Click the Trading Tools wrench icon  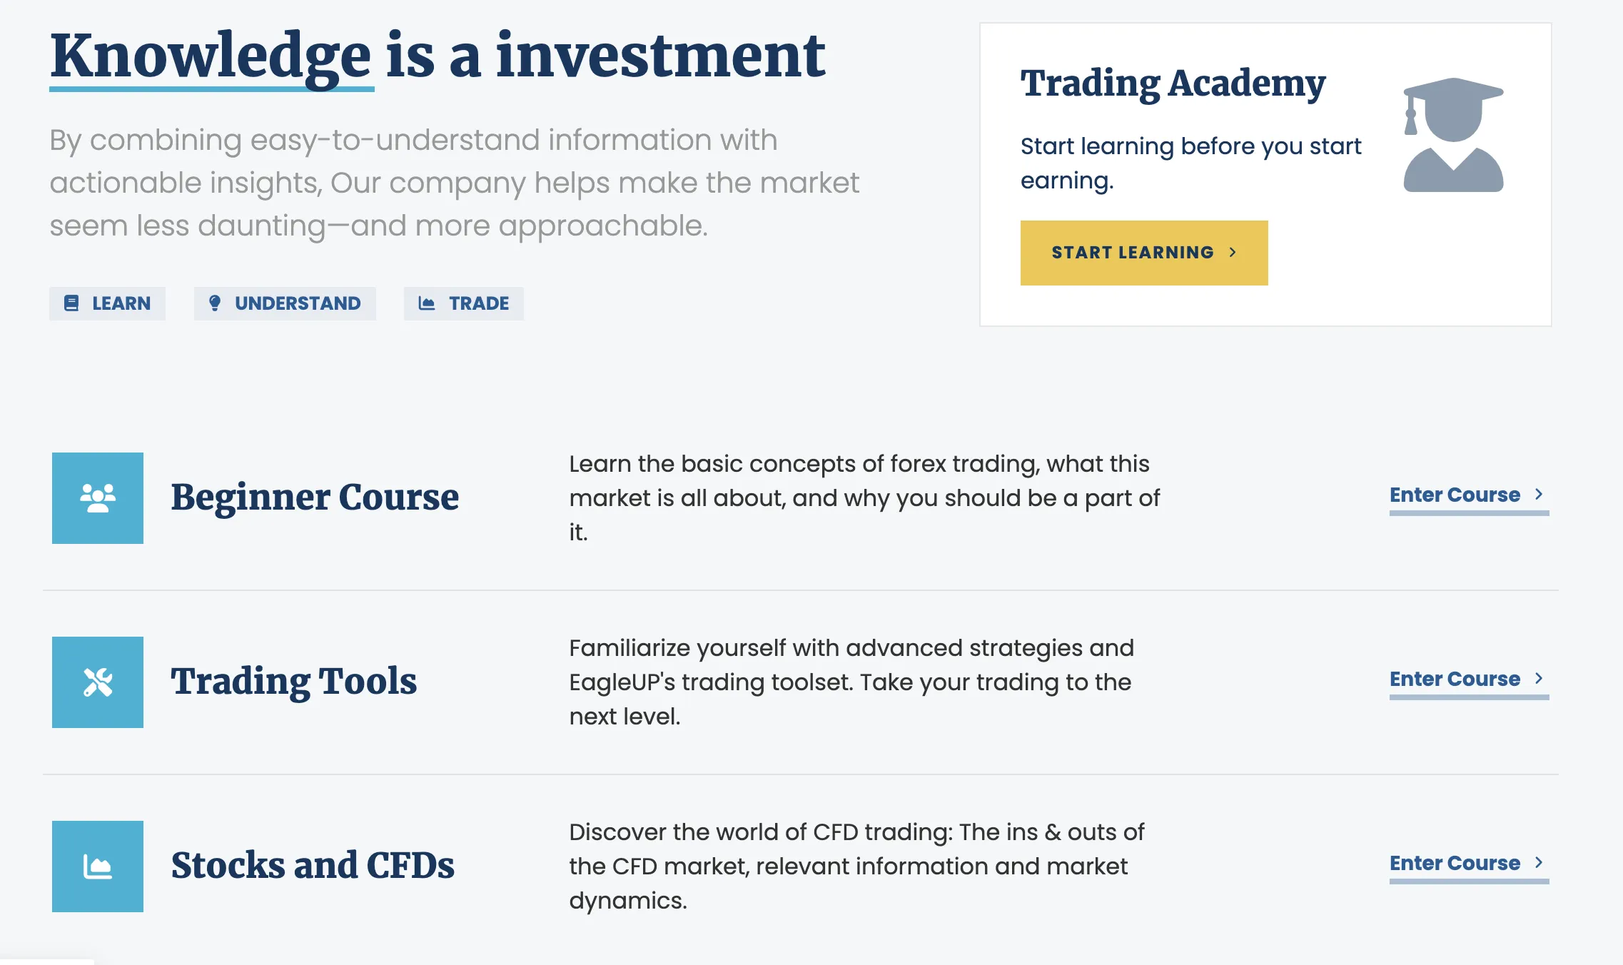coord(98,682)
